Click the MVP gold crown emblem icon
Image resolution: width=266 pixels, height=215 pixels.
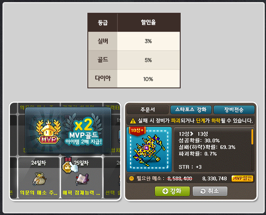[x=49, y=132]
